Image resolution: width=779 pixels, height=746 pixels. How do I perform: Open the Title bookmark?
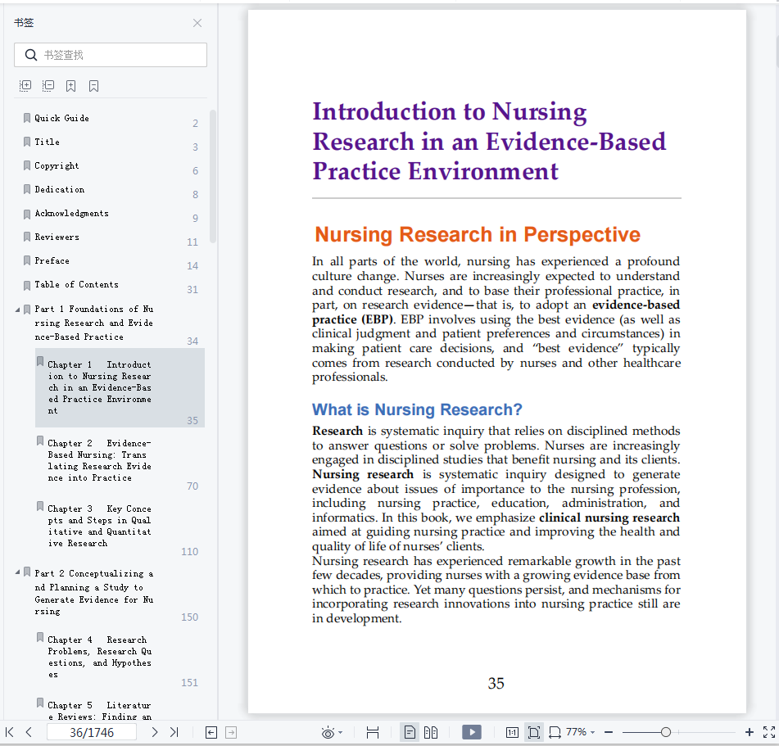pos(48,142)
